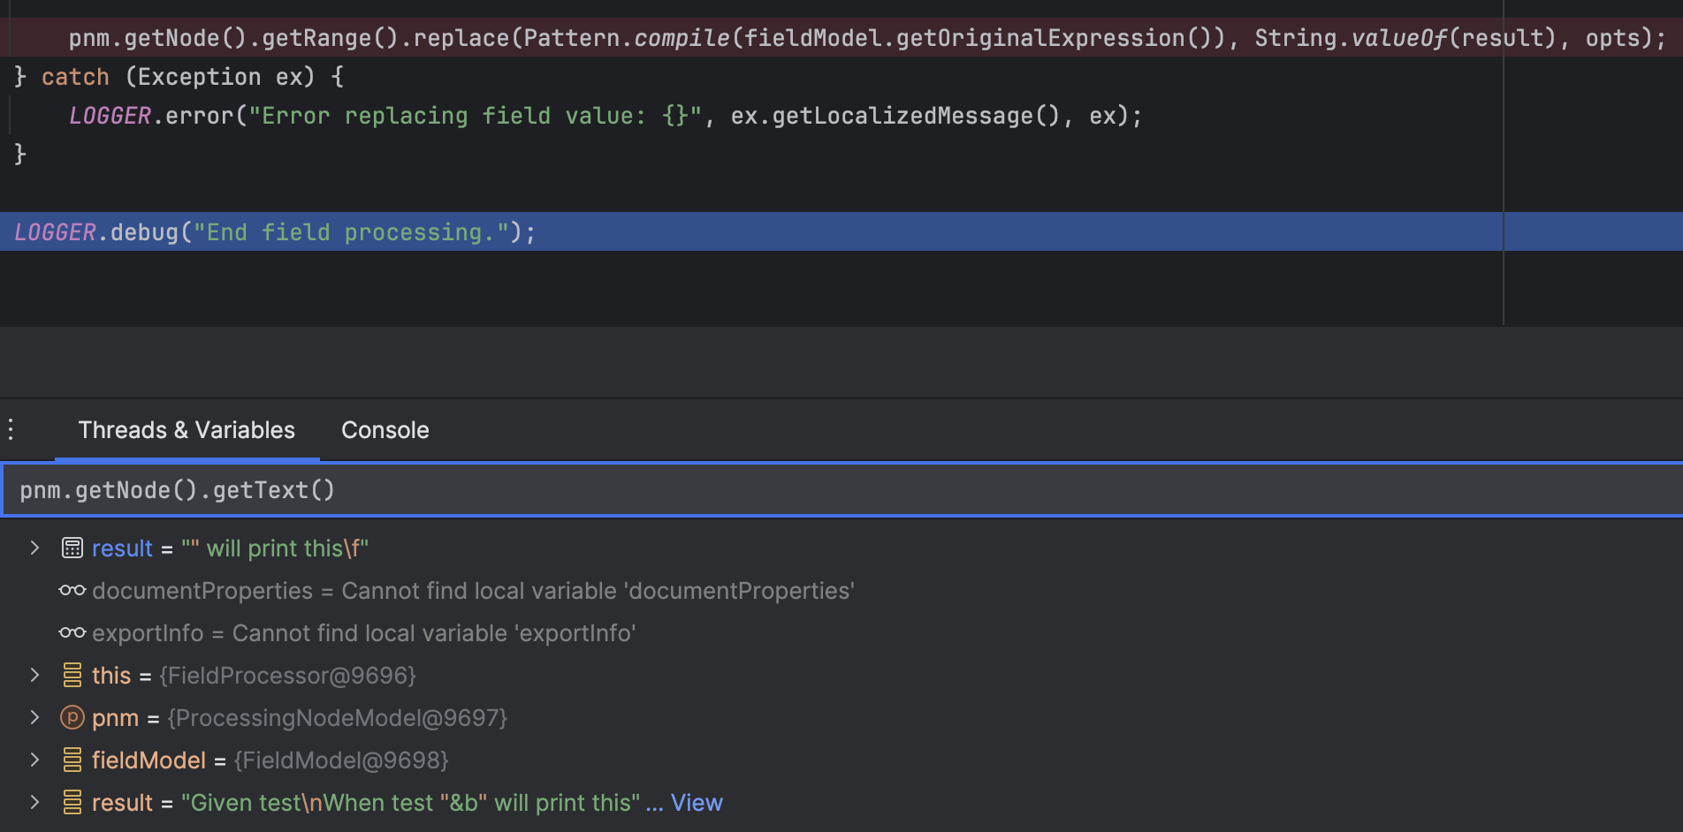The image size is (1683, 832).
Task: Click the glasses watch icon for exportInfo
Action: [x=72, y=632]
